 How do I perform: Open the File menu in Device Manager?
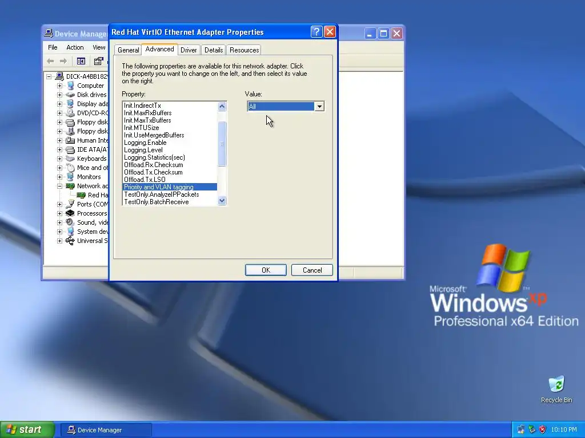point(53,47)
